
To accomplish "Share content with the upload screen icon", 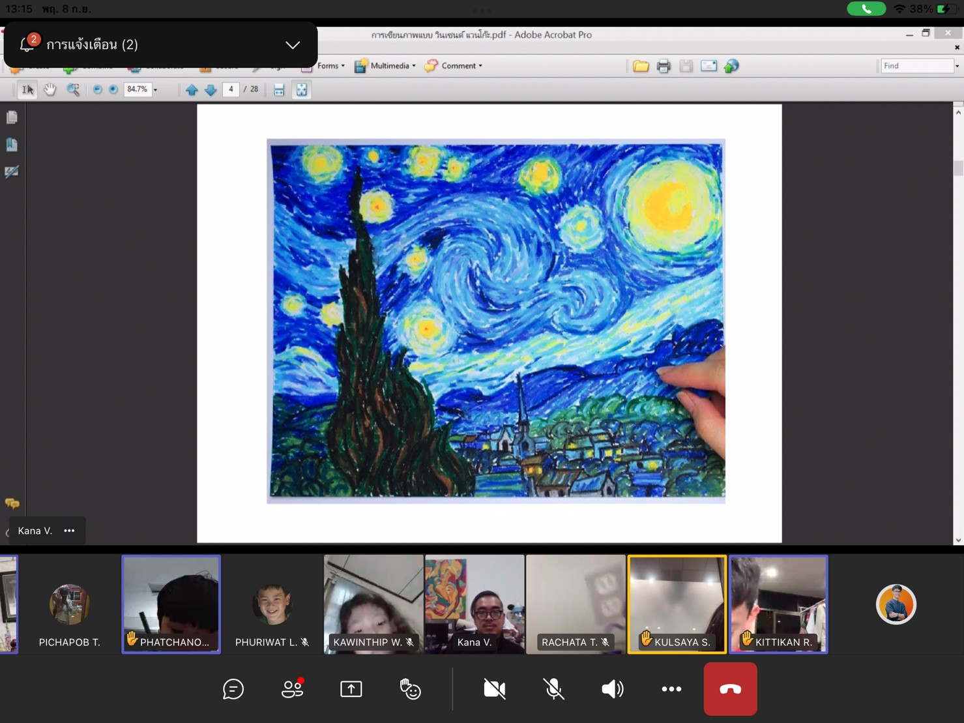I will [351, 689].
